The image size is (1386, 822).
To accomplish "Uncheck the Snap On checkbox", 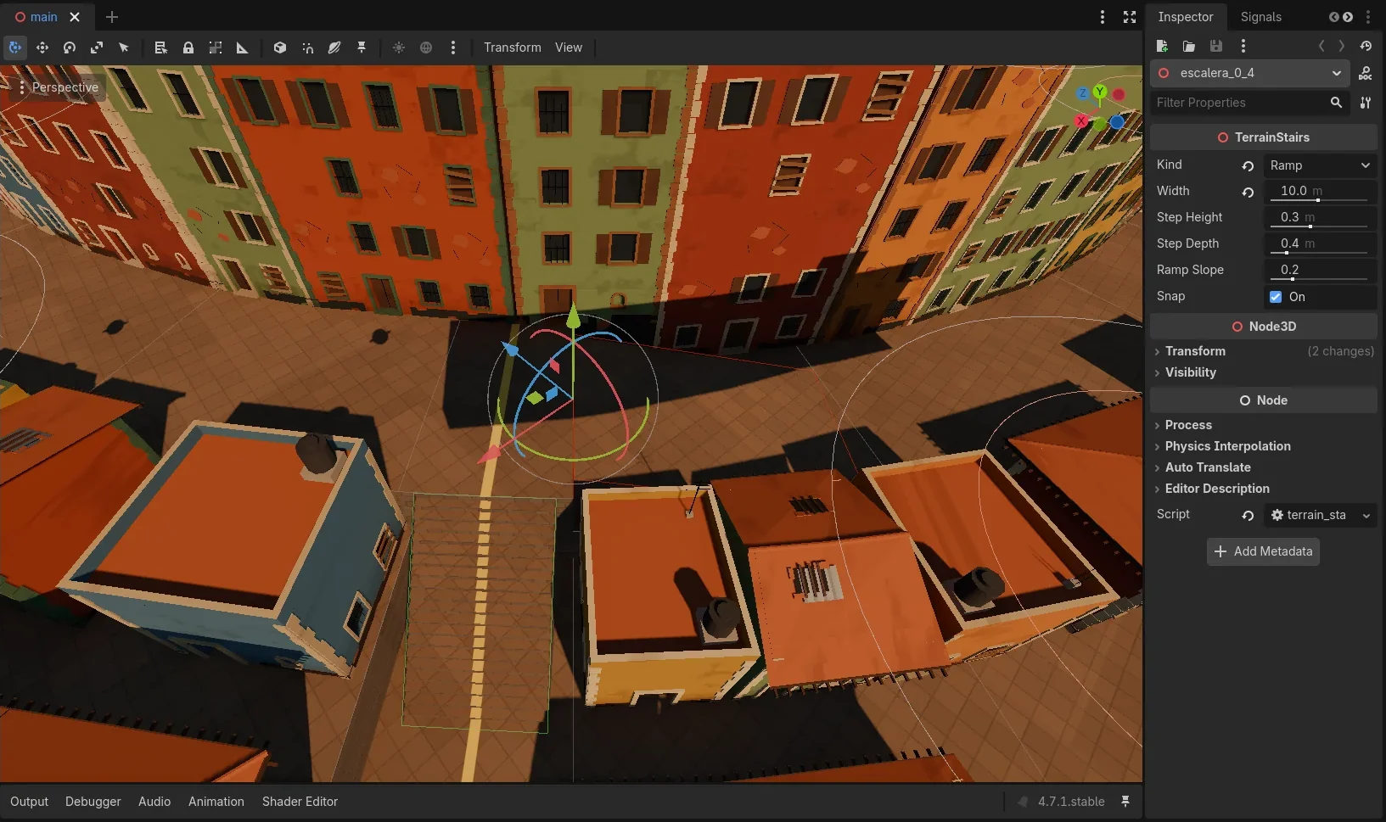I will click(x=1276, y=296).
